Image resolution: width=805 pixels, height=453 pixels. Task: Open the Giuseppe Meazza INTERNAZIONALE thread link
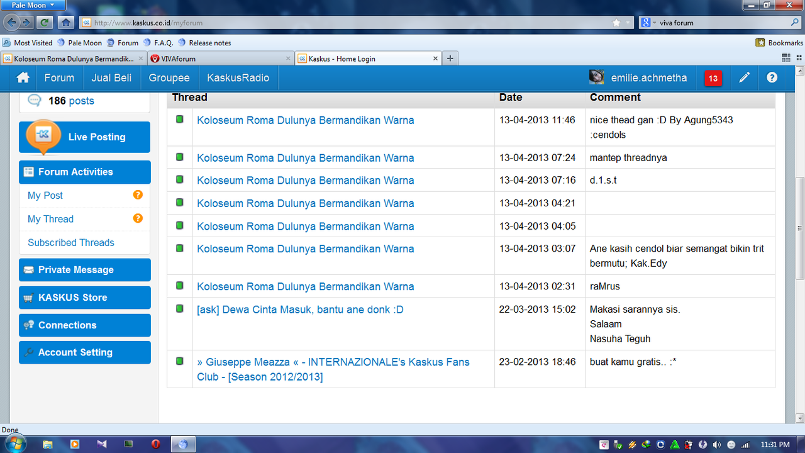(x=333, y=369)
